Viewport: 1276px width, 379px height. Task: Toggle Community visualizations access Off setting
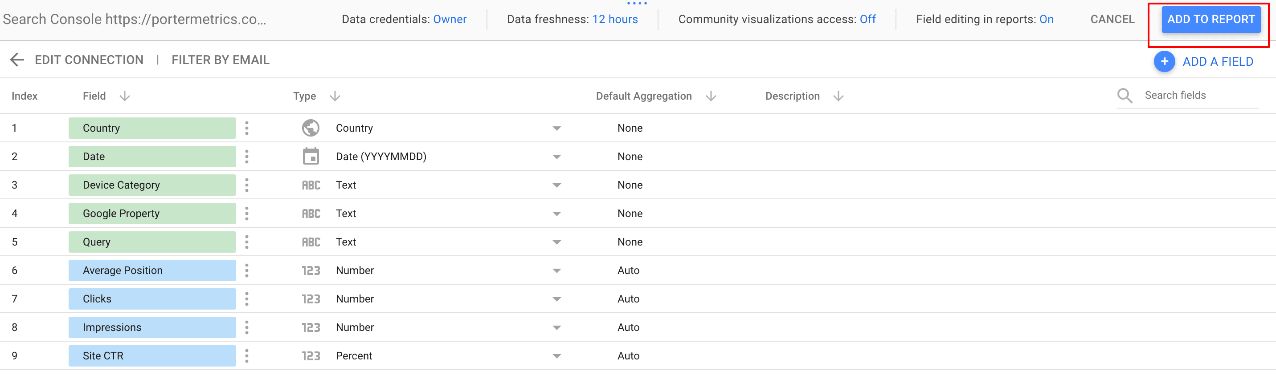coord(867,19)
